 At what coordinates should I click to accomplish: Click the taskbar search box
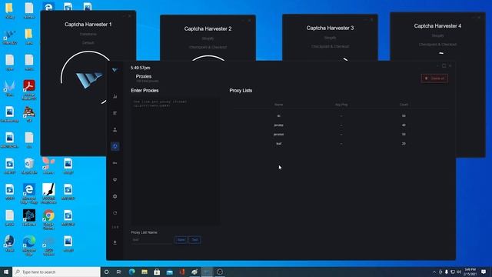[56, 272]
